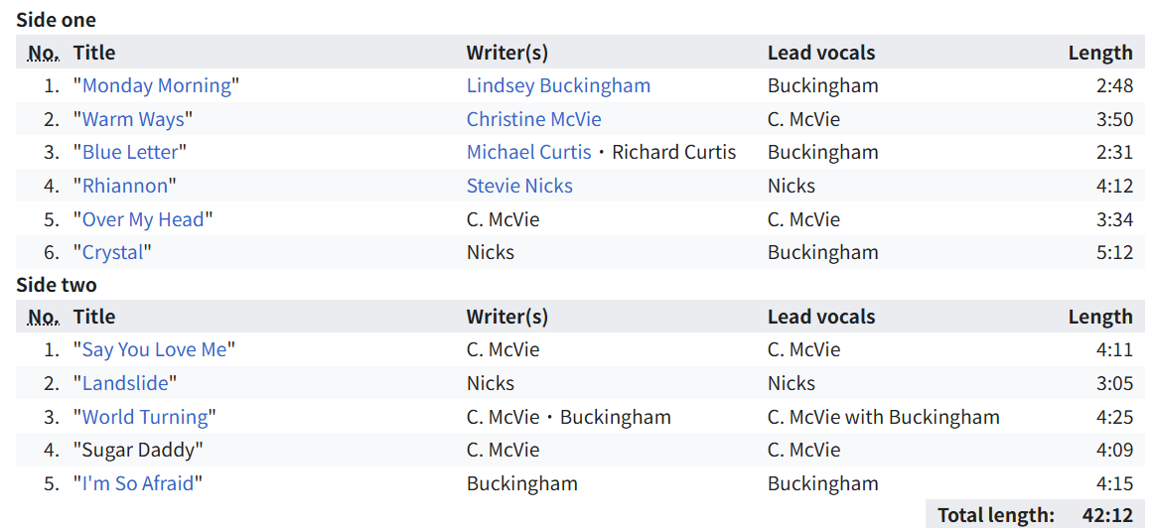This screenshot has width=1157, height=528.
Task: Open the "Say You Love Me" link
Action: click(x=154, y=349)
